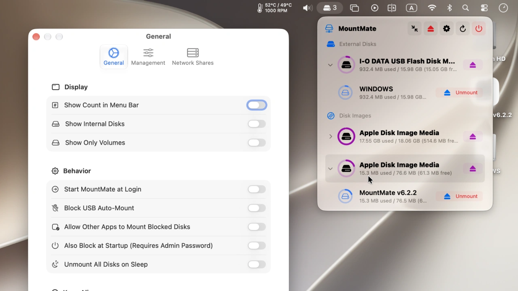Click the External Disks section header
This screenshot has width=518, height=291.
[358, 44]
